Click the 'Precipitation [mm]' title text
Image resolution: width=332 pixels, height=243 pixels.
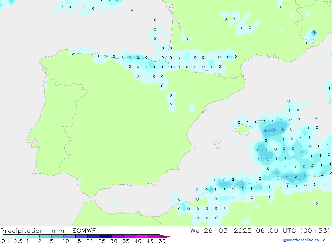click(34, 231)
